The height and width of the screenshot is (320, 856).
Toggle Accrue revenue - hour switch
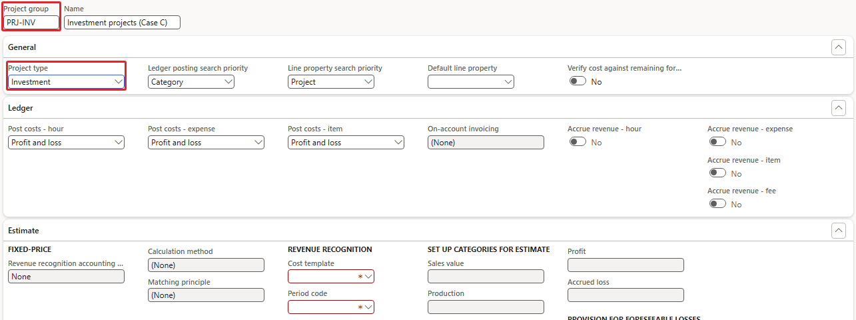578,142
